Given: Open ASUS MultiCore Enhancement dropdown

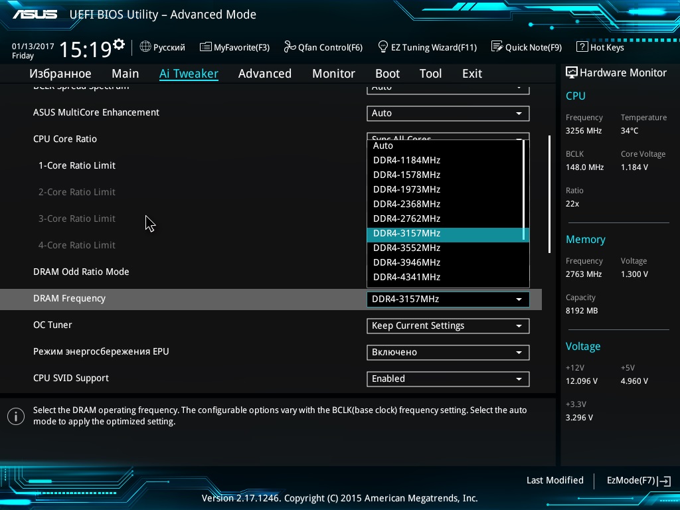Looking at the screenshot, I should 448,113.
